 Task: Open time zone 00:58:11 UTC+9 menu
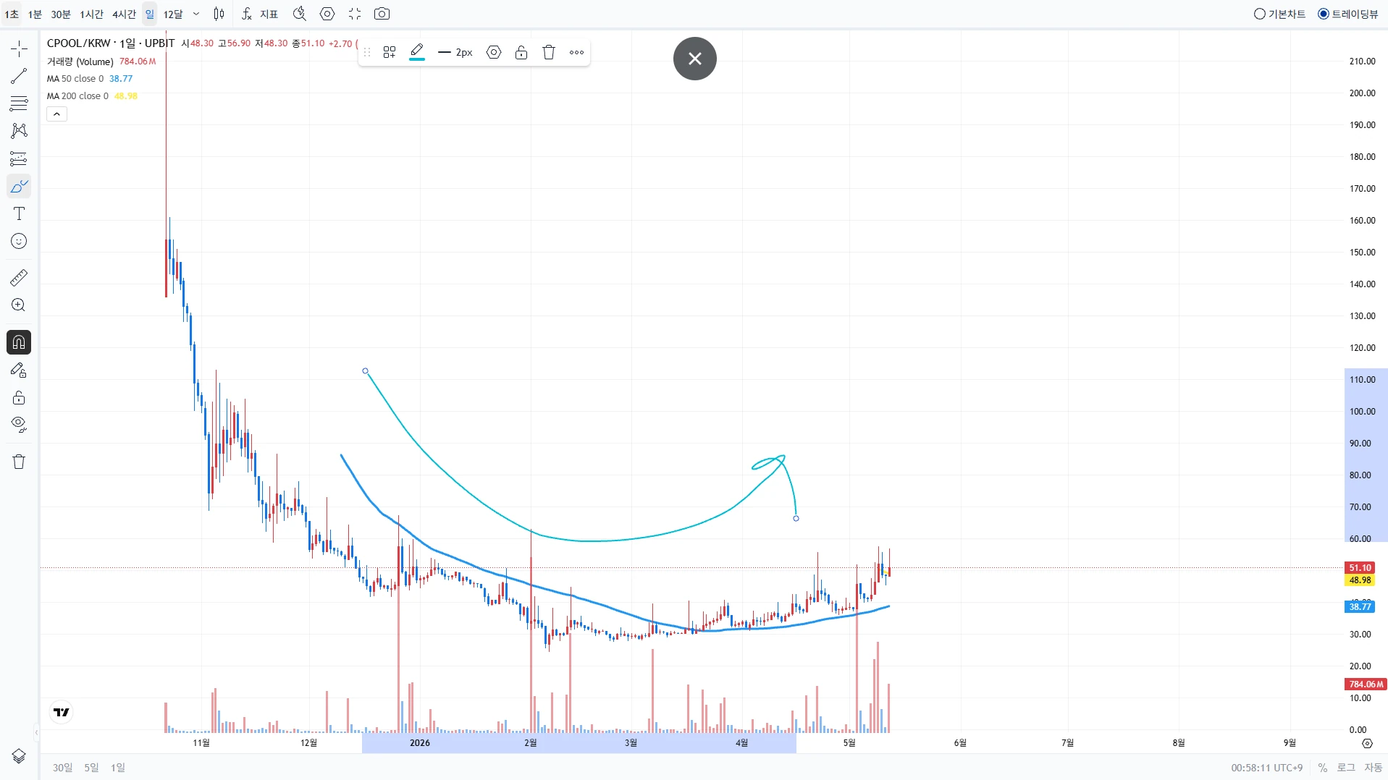[1266, 768]
